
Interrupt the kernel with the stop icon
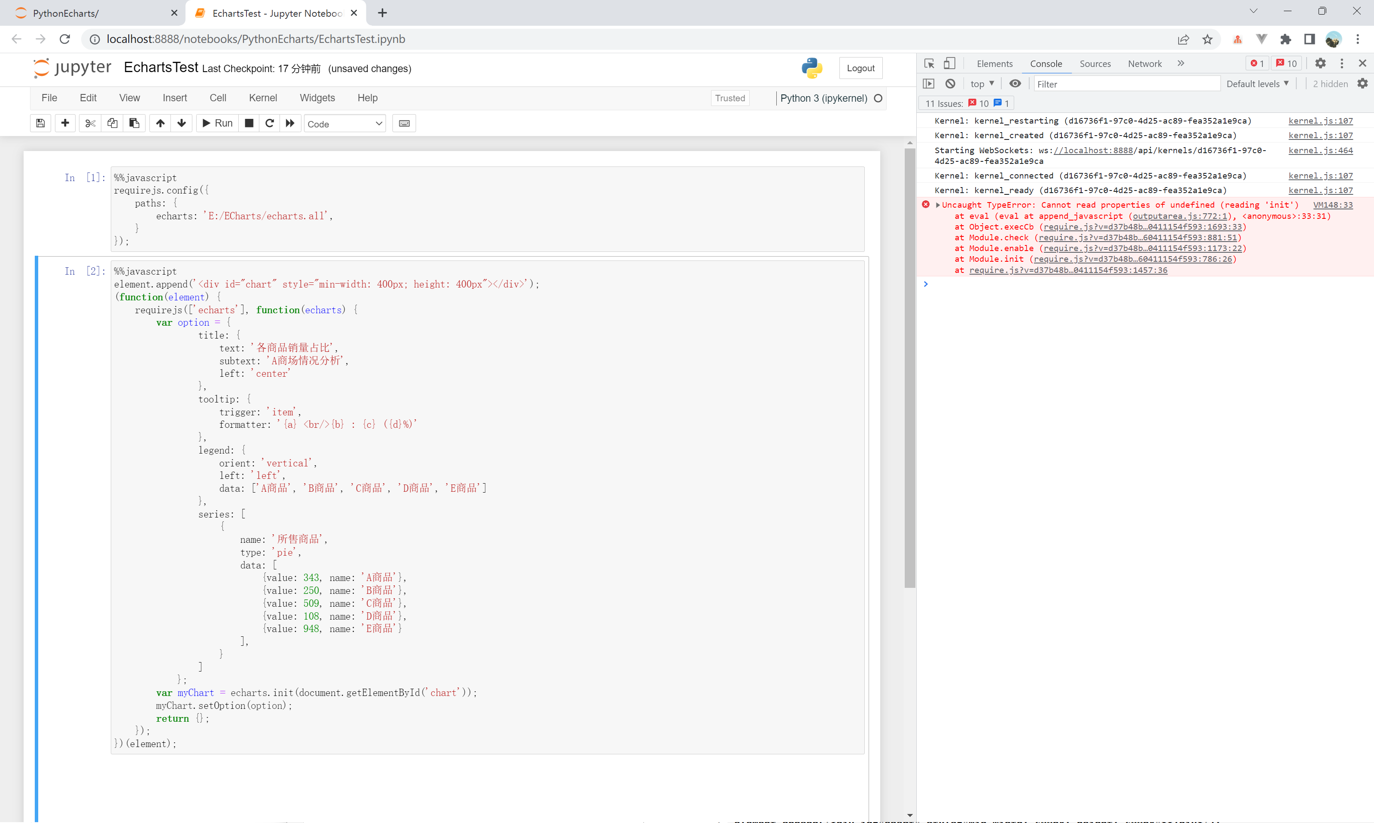[249, 123]
